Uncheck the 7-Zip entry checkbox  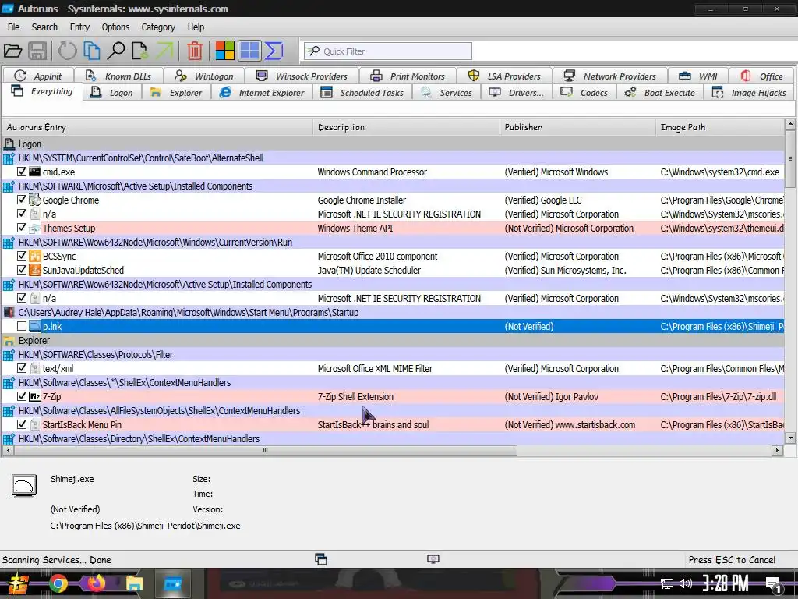[21, 396]
